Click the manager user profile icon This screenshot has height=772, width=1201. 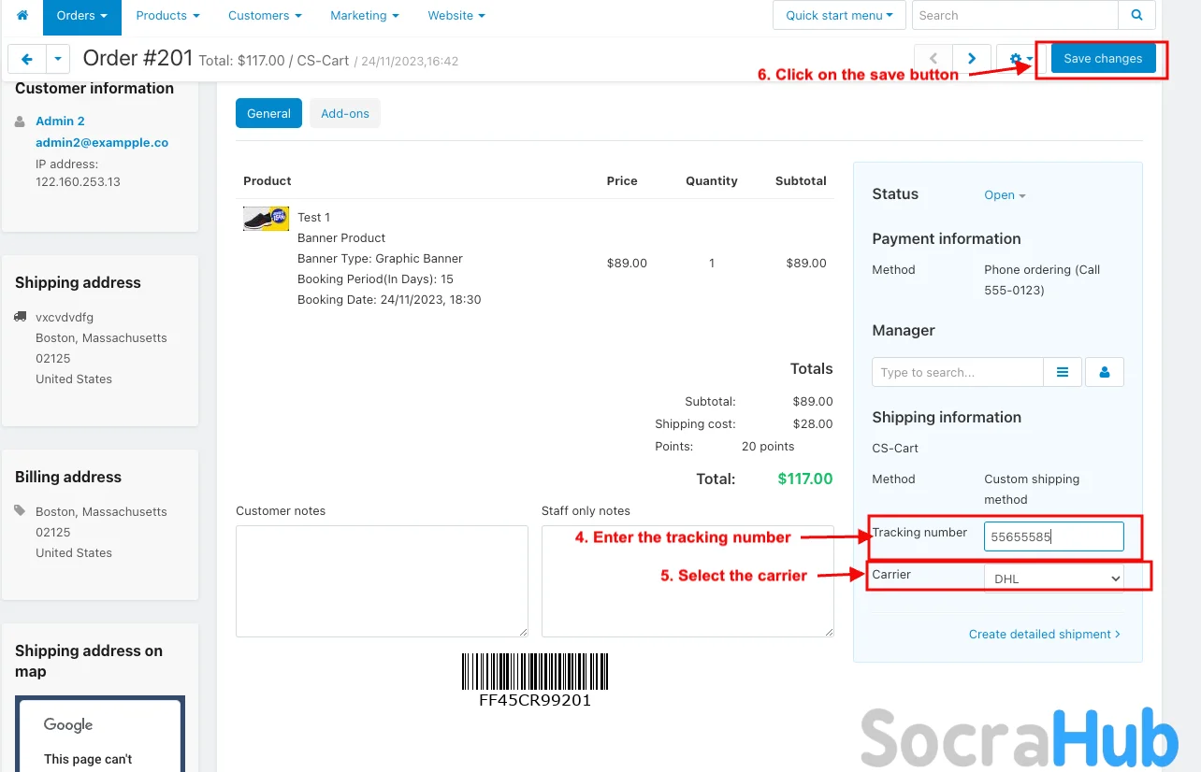pos(1105,372)
